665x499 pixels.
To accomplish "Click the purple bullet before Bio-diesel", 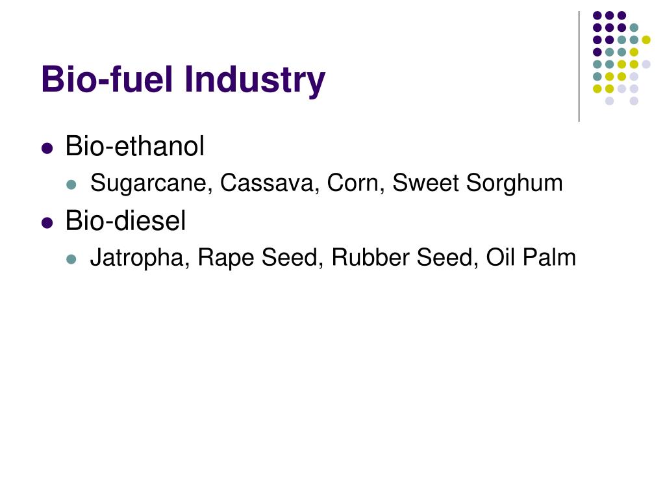I will click(x=47, y=222).
